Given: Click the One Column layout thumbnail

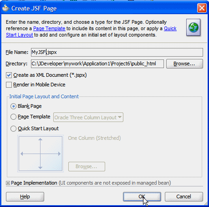Looking at the screenshot, I should pos(41,154).
